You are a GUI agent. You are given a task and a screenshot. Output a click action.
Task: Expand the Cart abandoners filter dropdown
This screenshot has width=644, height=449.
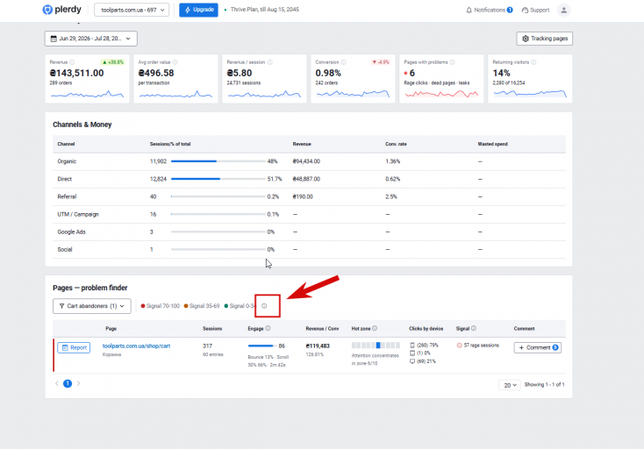coord(92,306)
